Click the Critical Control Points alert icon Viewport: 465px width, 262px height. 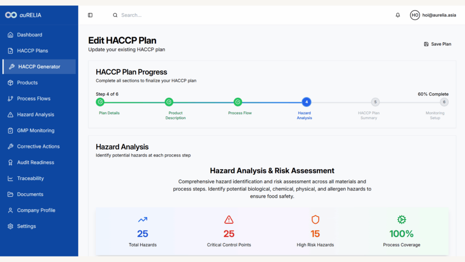point(229,220)
